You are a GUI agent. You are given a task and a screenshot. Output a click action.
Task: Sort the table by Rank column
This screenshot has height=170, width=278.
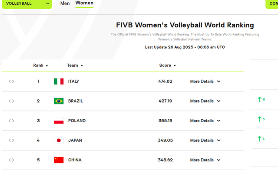click(40, 65)
